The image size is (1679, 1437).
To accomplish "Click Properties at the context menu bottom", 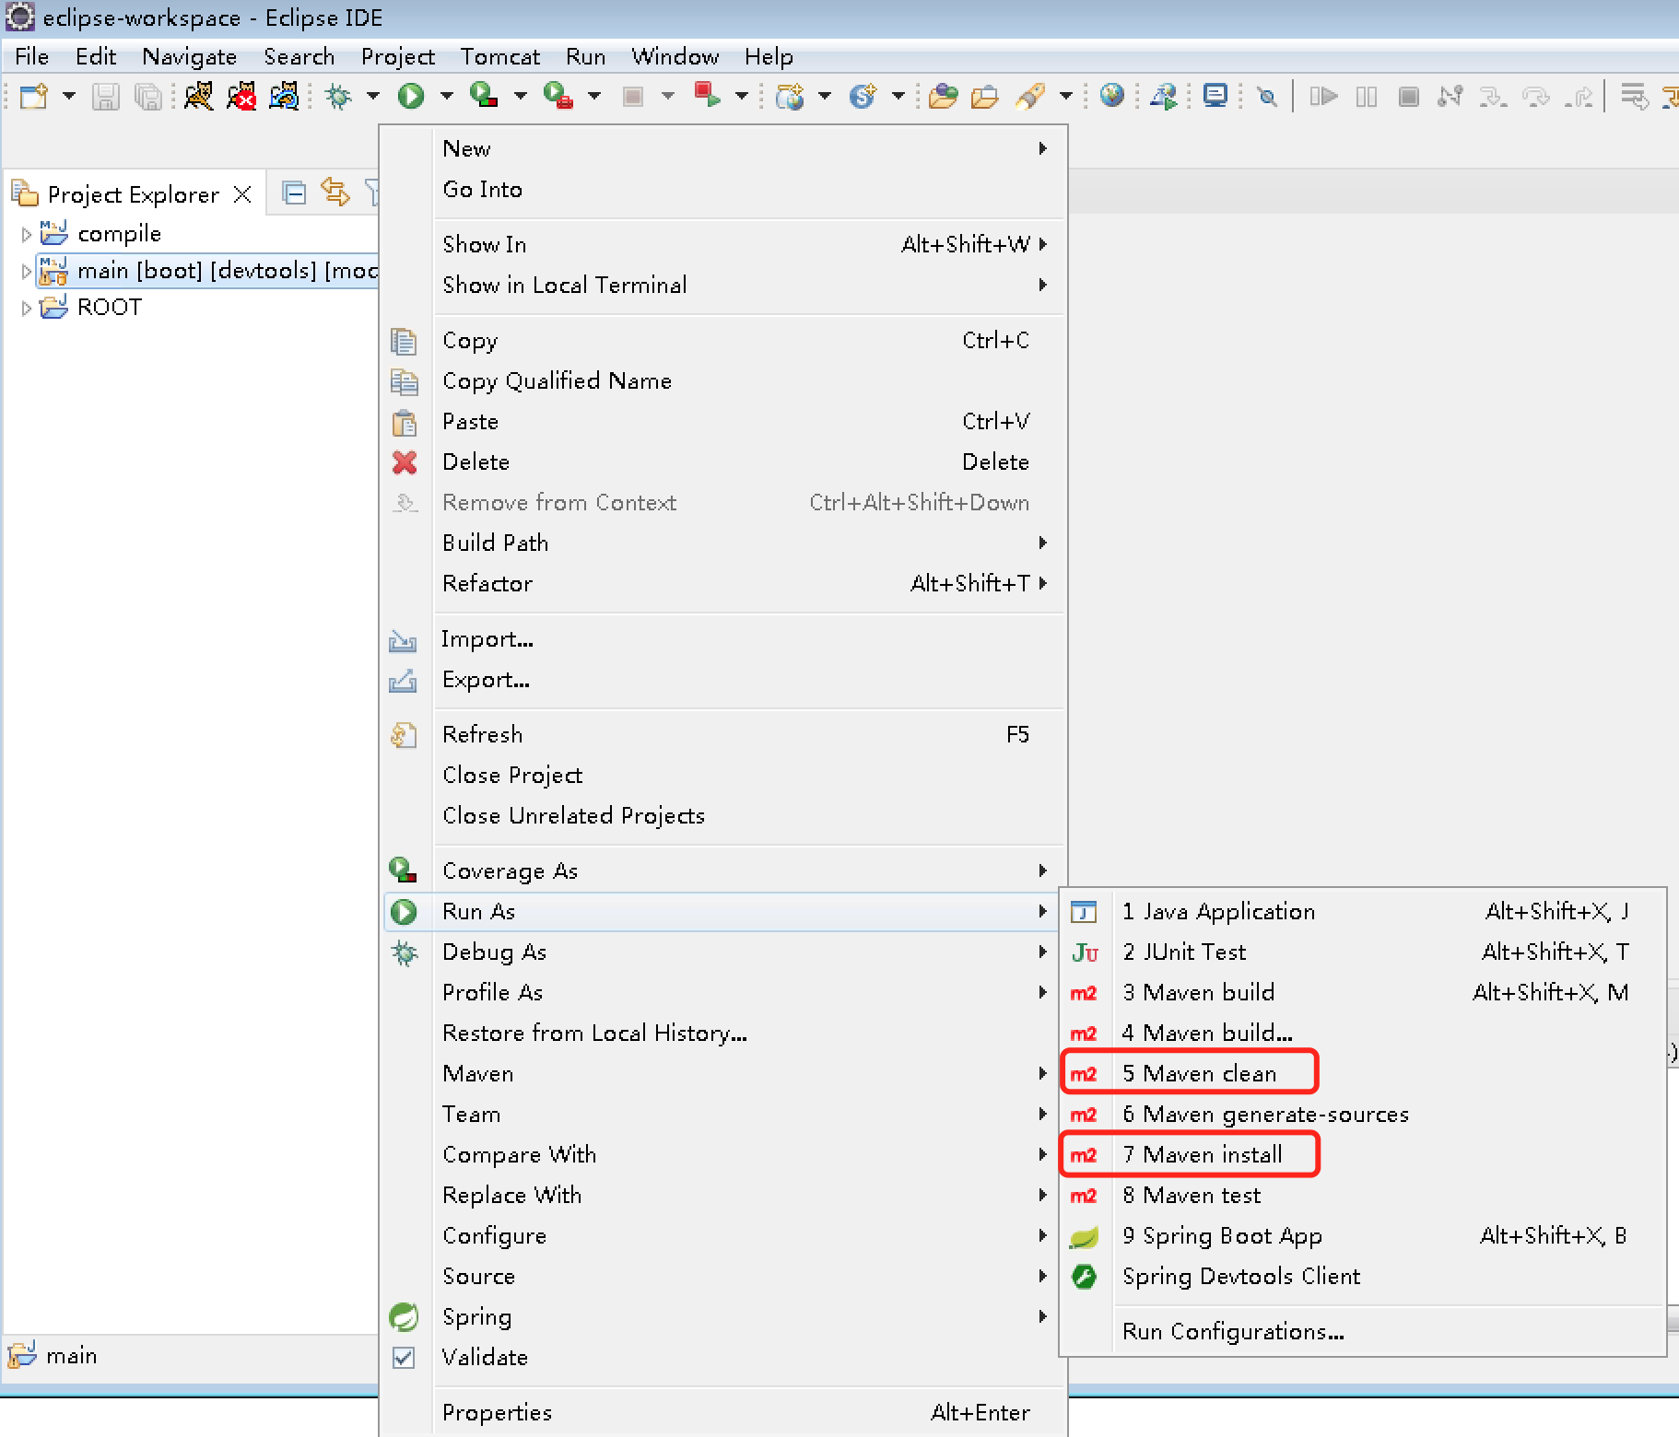I will pyautogui.click(x=497, y=1412).
